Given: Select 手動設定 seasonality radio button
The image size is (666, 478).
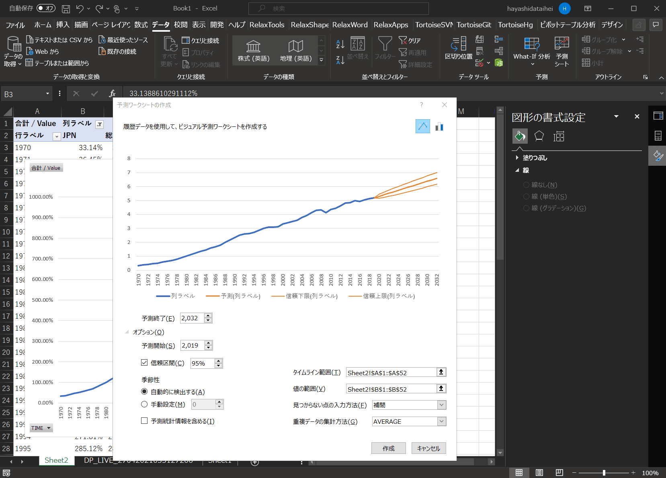Looking at the screenshot, I should coord(144,405).
